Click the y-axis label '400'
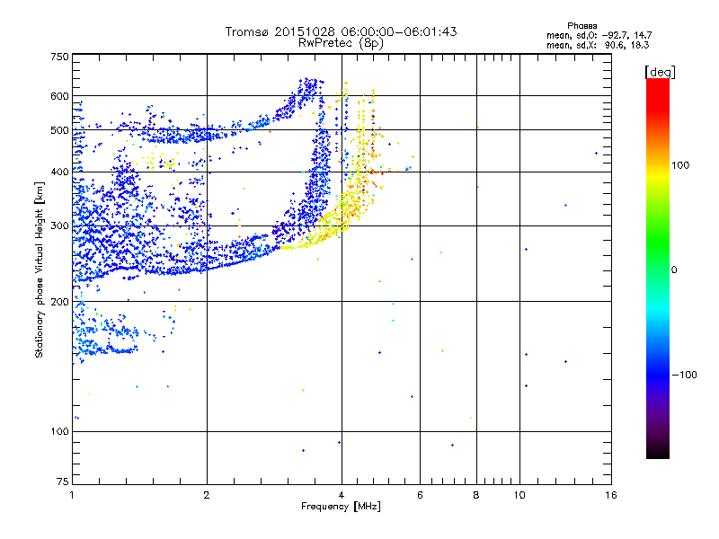Screen dimensions: 719x539 point(59,172)
